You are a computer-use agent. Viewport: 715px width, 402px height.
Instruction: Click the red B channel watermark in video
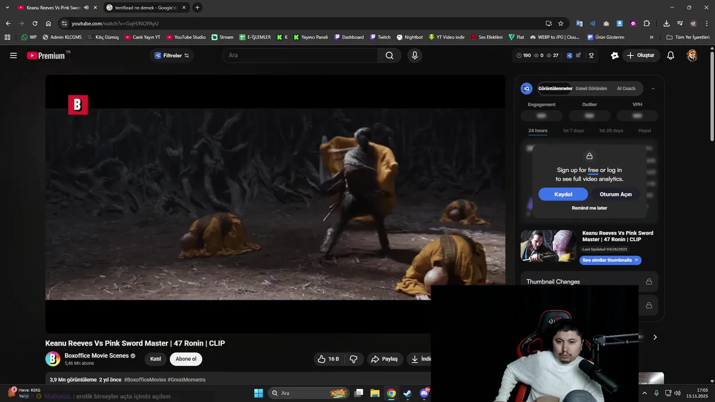click(x=78, y=105)
